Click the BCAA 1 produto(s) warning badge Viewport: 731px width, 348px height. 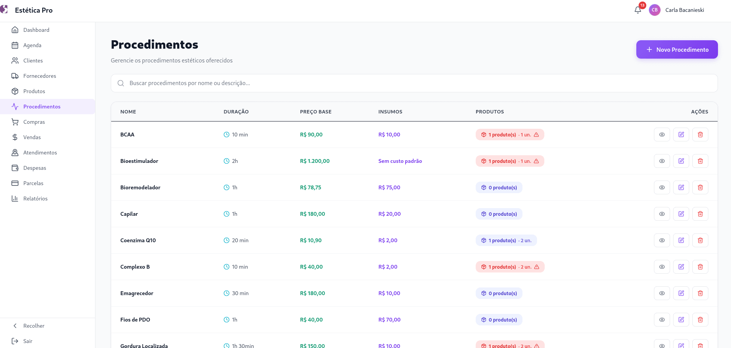(x=510, y=135)
